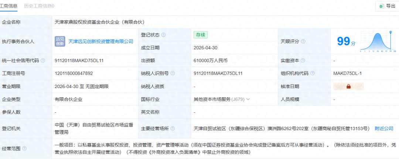Click the 99分 score value
Screen dimensions: 399x161
346,41
